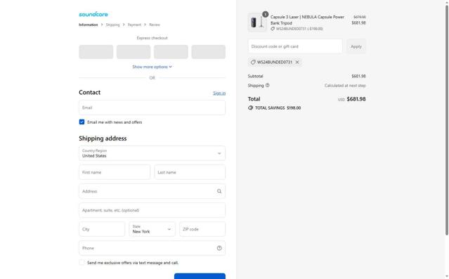The image size is (449, 279).
Task: Click the Subtotal $681.98 value
Action: [x=358, y=76]
